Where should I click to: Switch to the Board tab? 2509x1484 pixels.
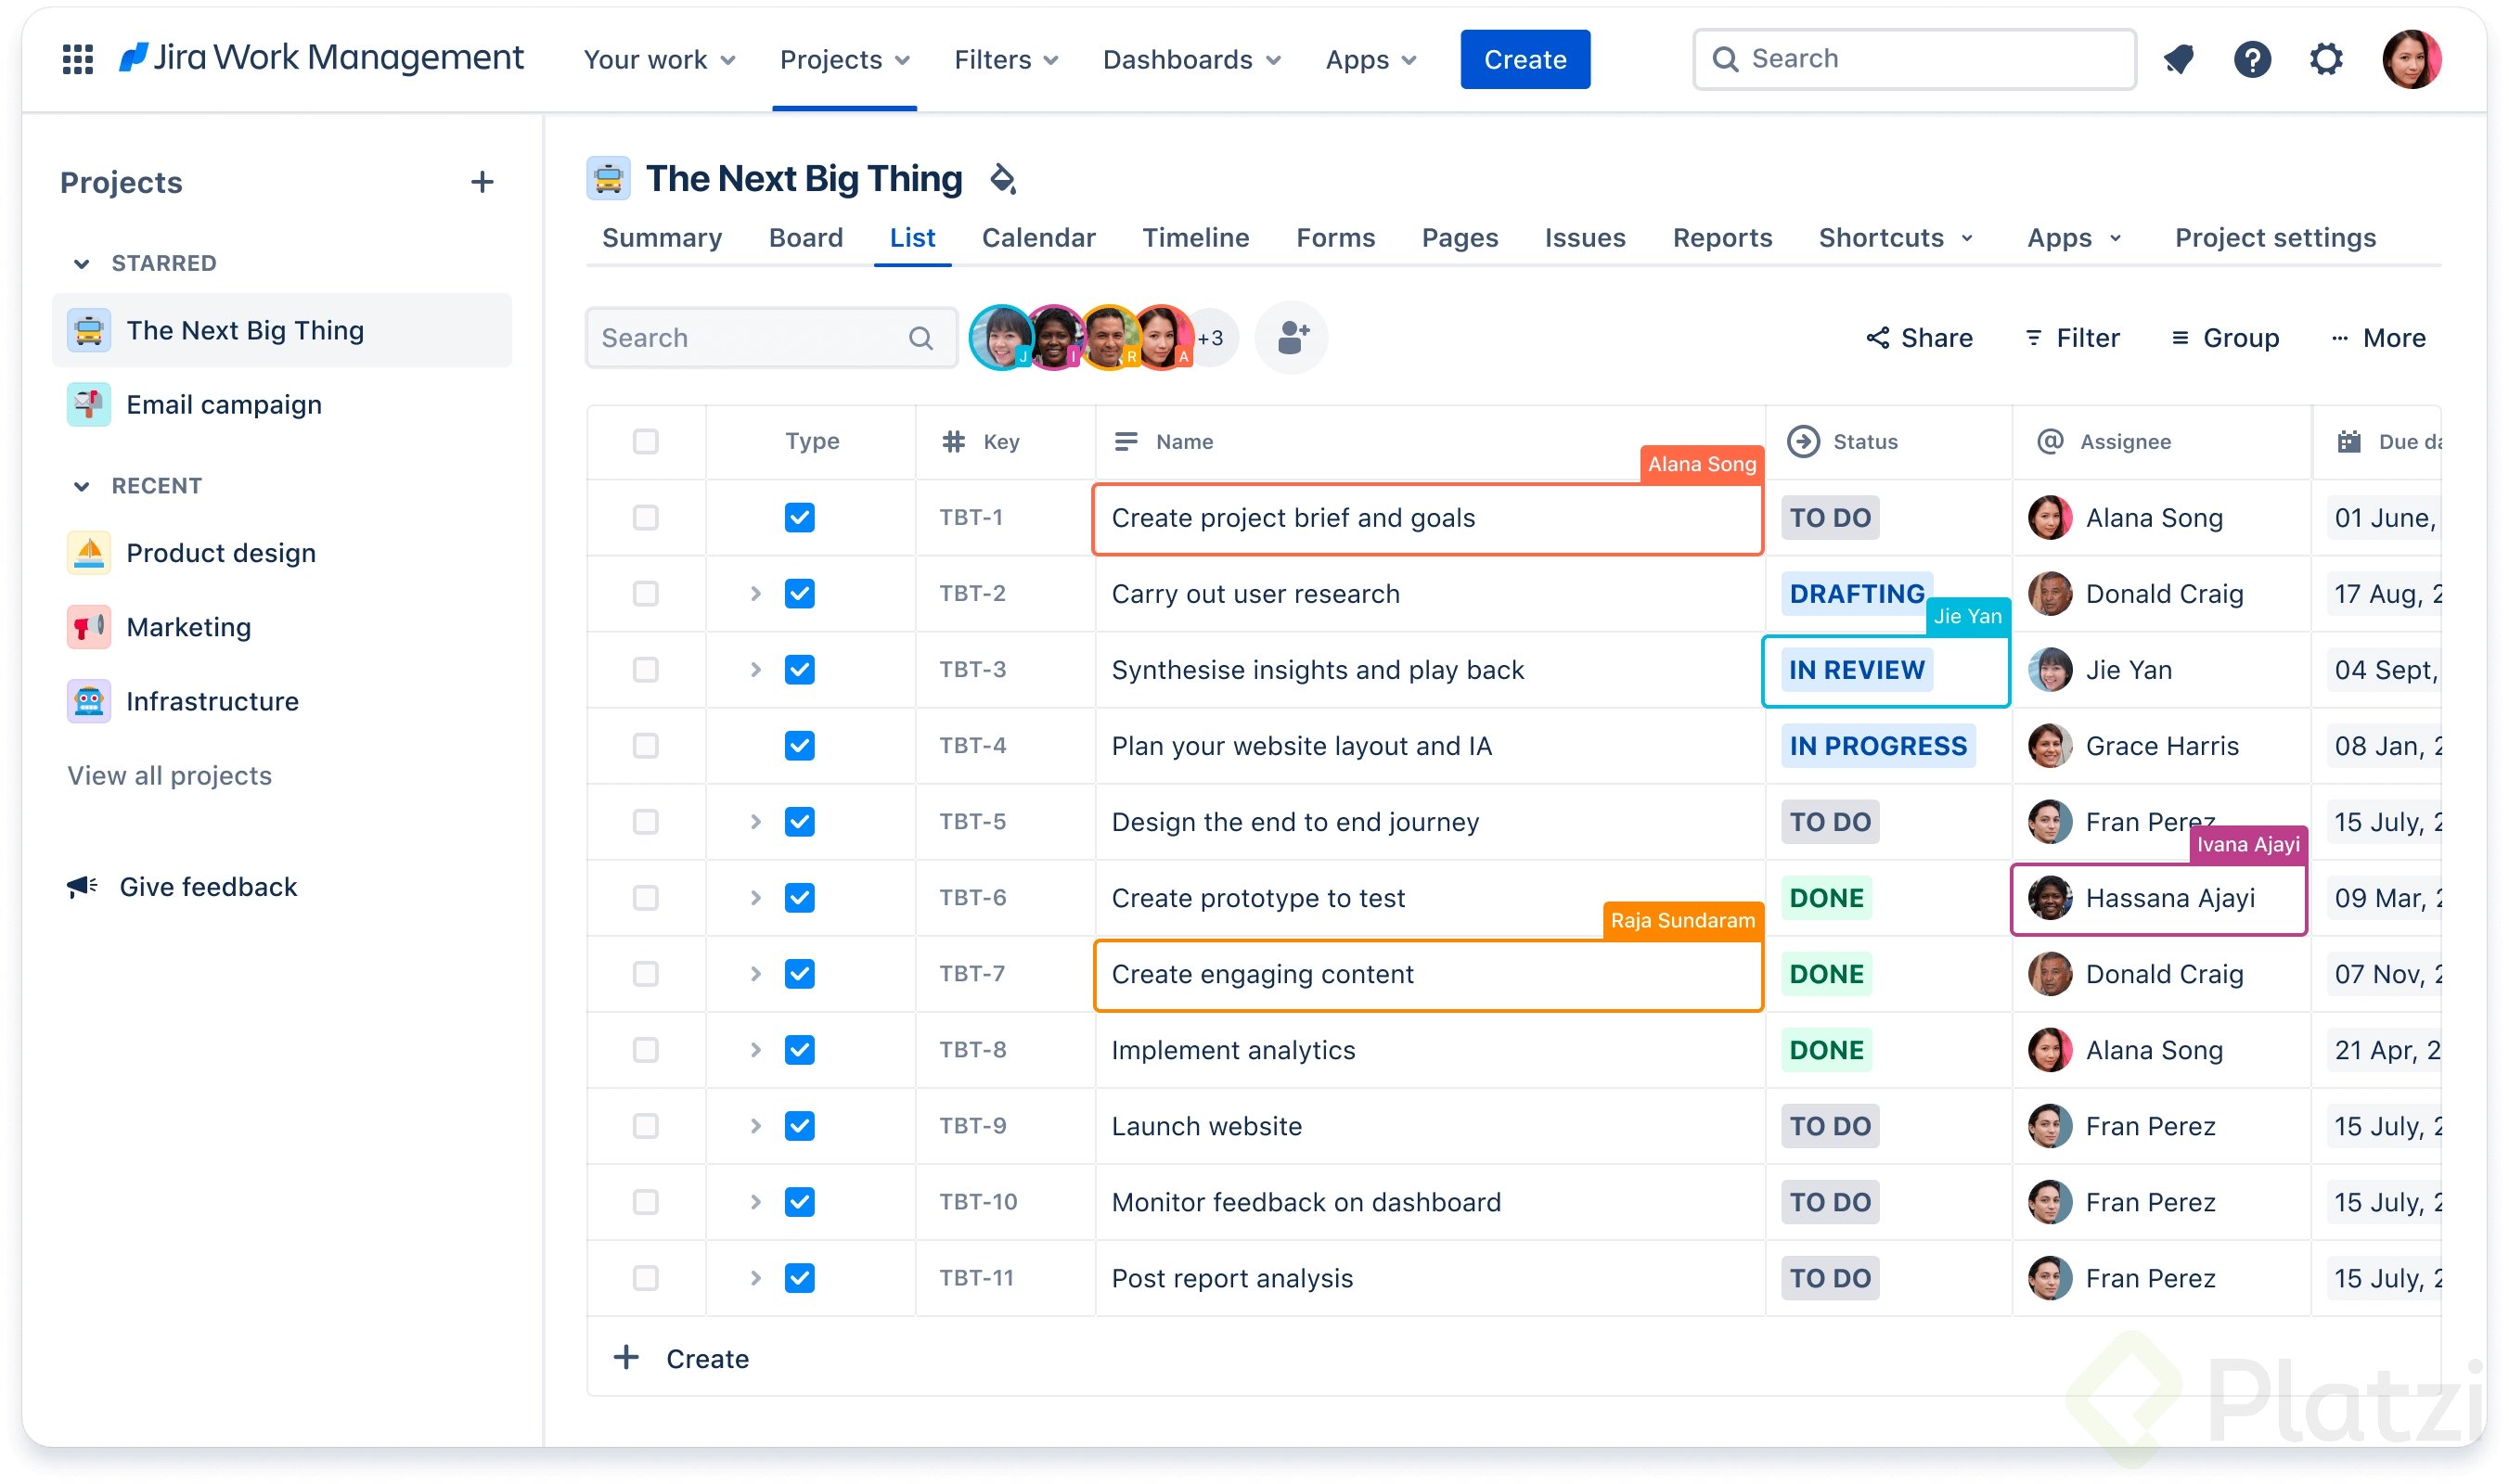click(805, 238)
